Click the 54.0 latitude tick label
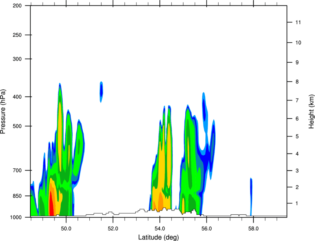The height and width of the screenshot is (241, 315). (x=160, y=229)
